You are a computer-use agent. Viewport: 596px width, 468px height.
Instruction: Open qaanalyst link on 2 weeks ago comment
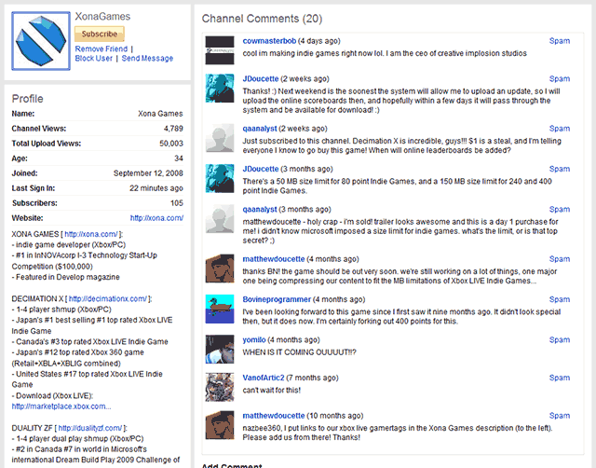click(x=260, y=129)
